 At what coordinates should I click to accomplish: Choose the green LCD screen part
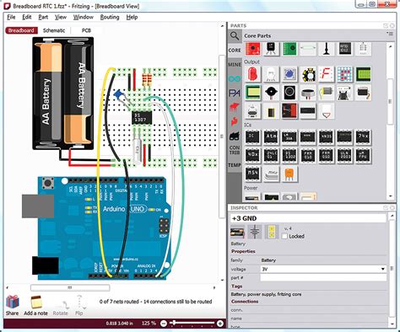363,74
